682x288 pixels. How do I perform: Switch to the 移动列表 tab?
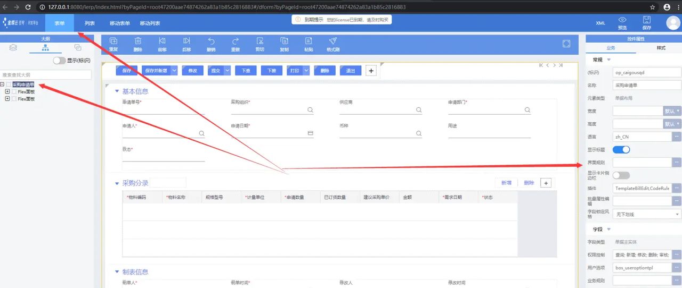pyautogui.click(x=150, y=23)
